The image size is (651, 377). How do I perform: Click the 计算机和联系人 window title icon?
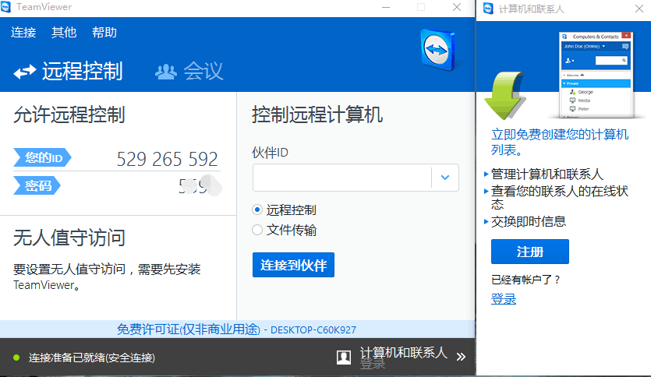point(488,9)
